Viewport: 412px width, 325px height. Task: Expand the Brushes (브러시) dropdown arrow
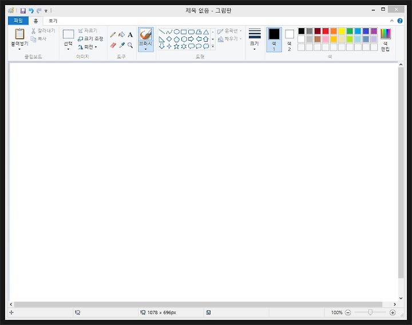click(x=145, y=49)
